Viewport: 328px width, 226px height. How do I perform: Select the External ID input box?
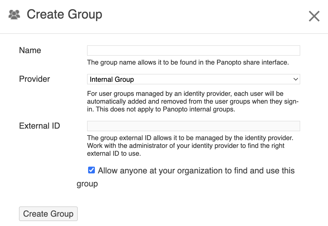point(193,126)
